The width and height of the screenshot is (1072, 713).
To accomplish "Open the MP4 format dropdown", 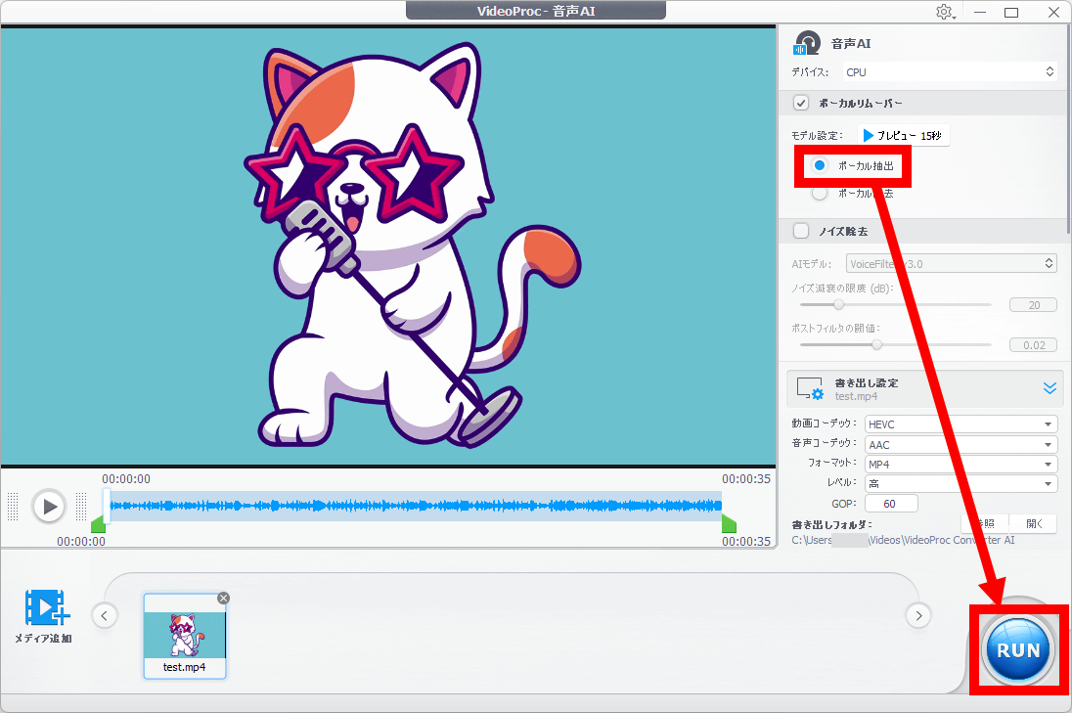I will 960,464.
